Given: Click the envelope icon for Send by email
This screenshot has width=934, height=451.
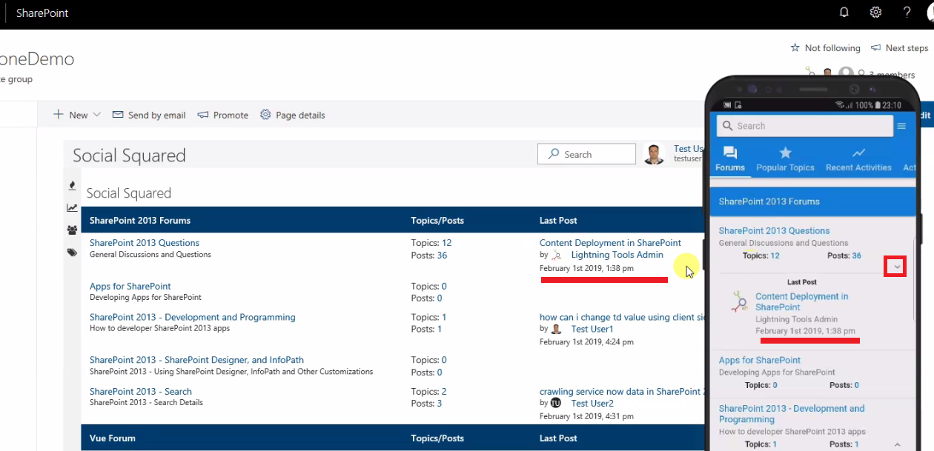Looking at the screenshot, I should click(118, 115).
